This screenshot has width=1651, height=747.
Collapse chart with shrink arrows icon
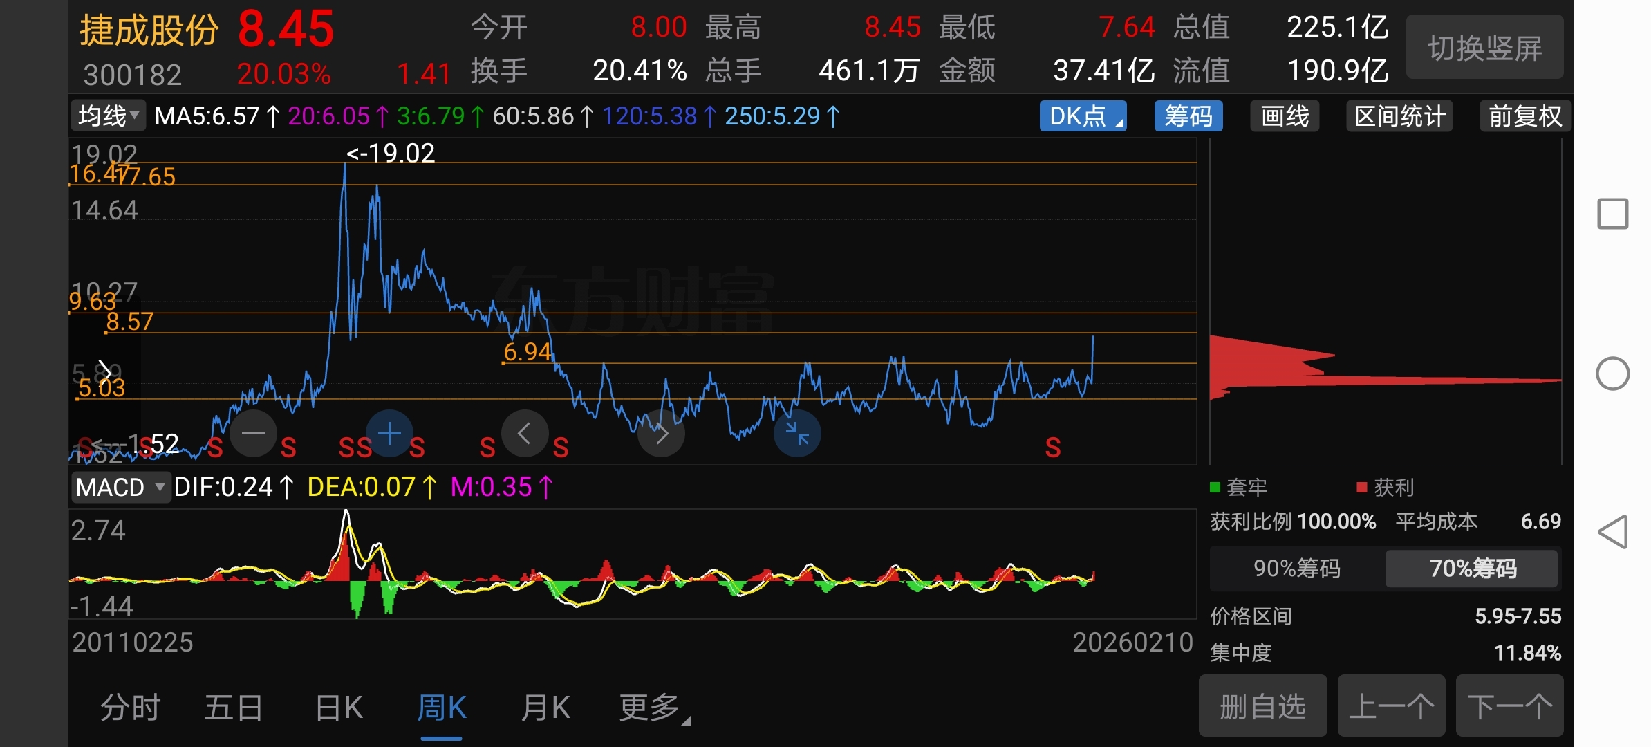pos(797,434)
